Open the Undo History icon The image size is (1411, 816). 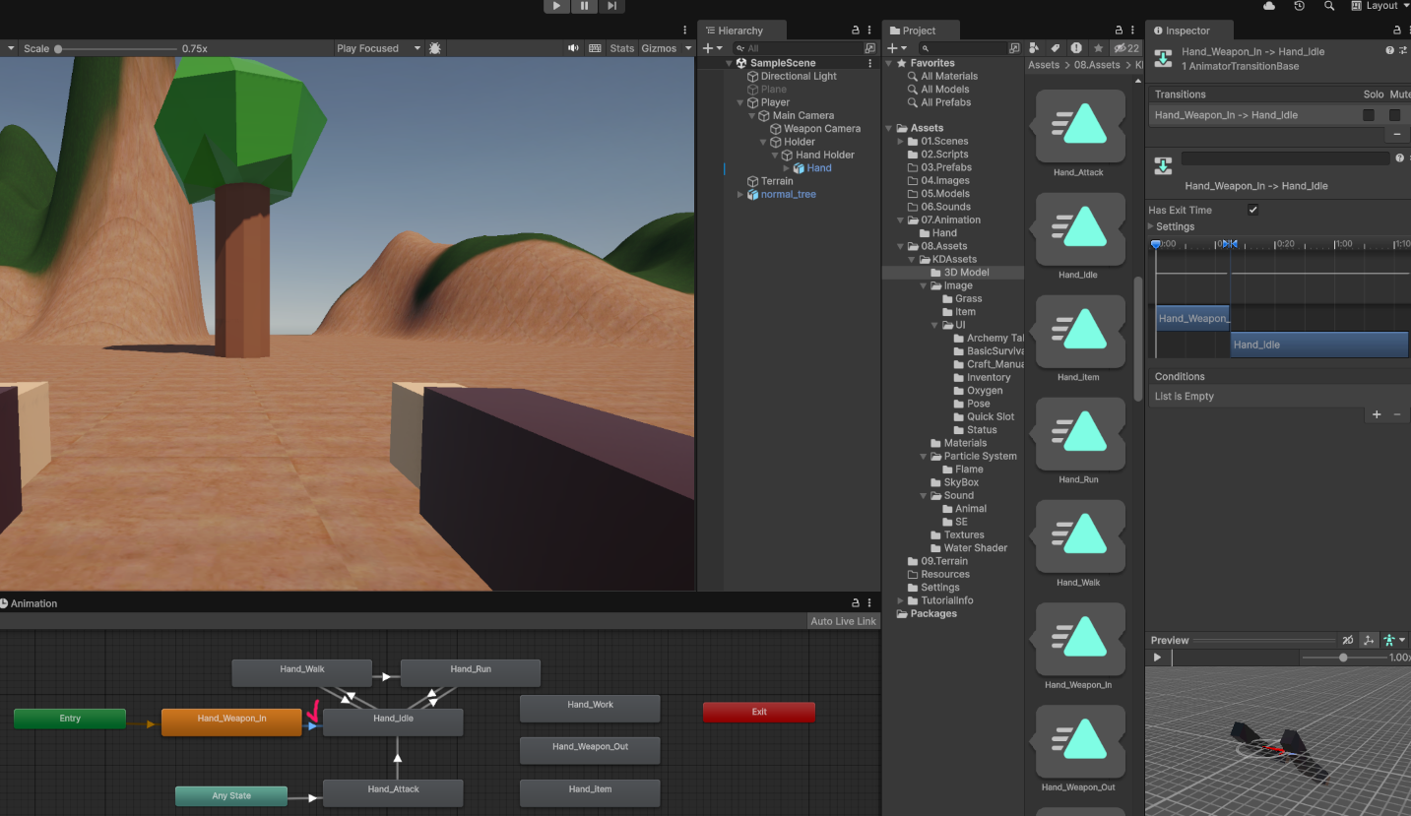pyautogui.click(x=1300, y=6)
